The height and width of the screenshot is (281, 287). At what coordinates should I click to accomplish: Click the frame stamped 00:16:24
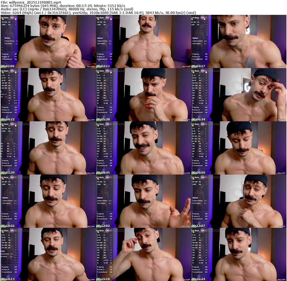pos(239,254)
